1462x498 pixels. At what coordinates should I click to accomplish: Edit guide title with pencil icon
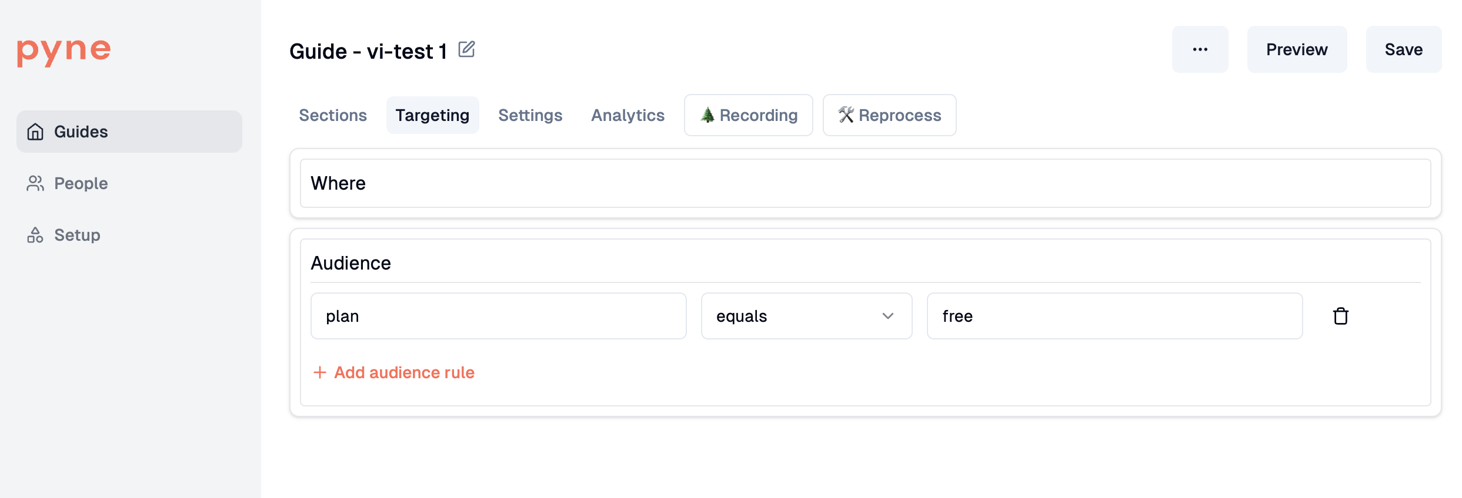click(466, 49)
